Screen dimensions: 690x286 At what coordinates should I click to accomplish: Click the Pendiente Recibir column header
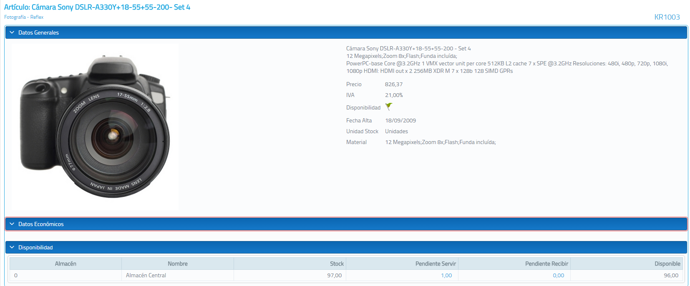514,264
